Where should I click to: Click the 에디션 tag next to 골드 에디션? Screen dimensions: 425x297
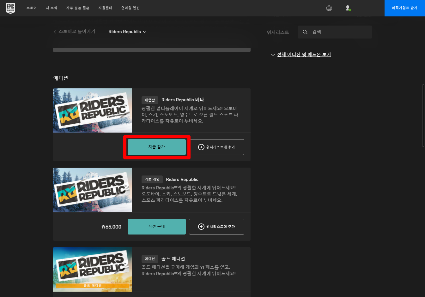pos(150,259)
